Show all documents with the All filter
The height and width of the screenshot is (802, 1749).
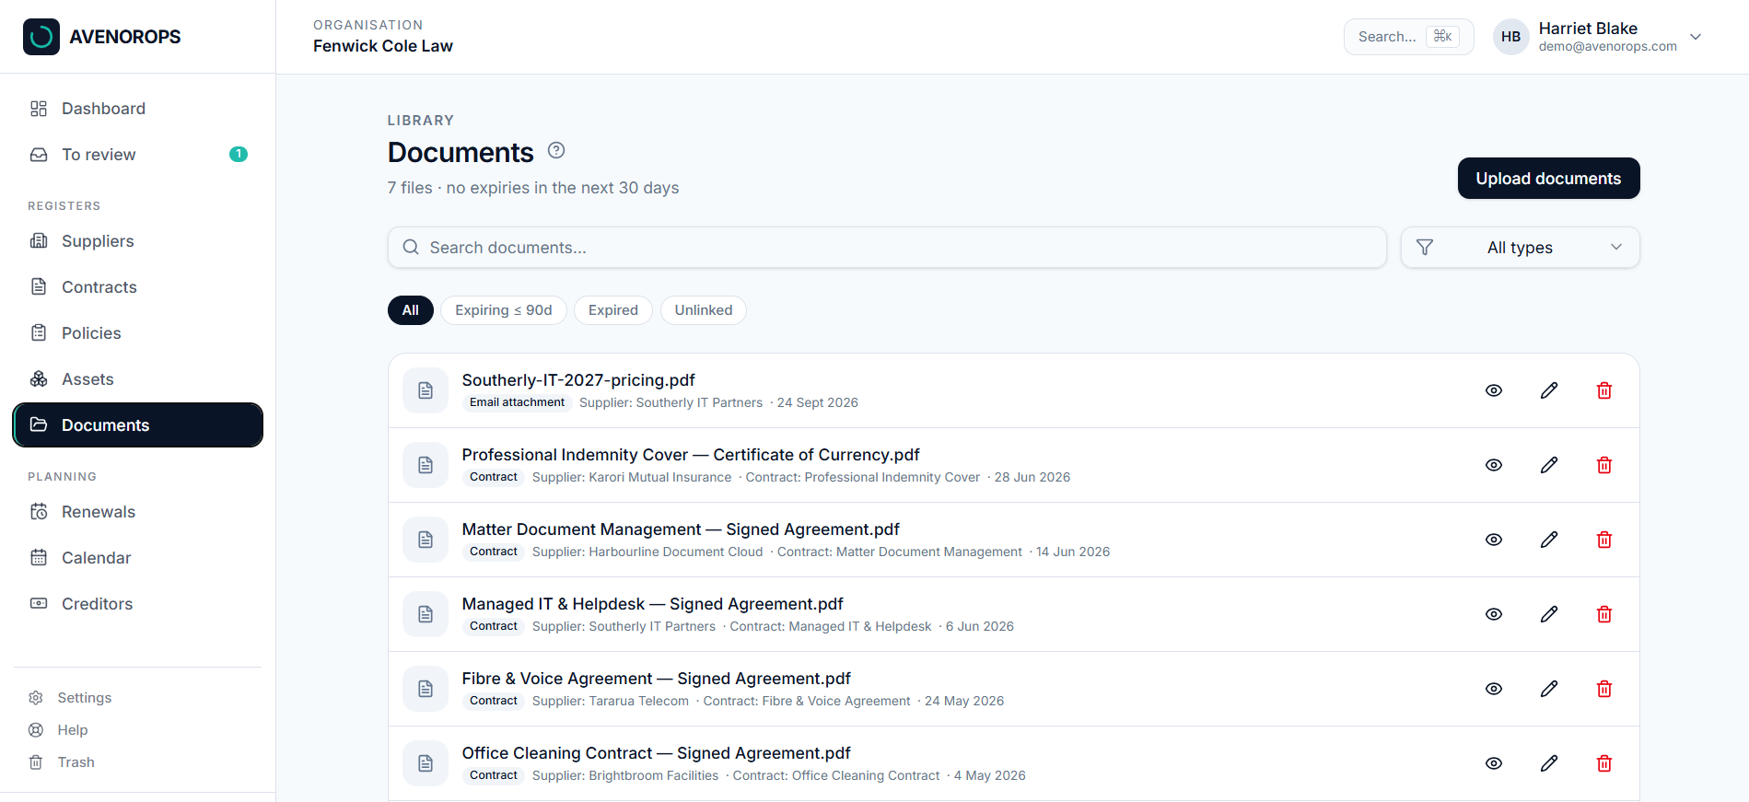point(411,310)
